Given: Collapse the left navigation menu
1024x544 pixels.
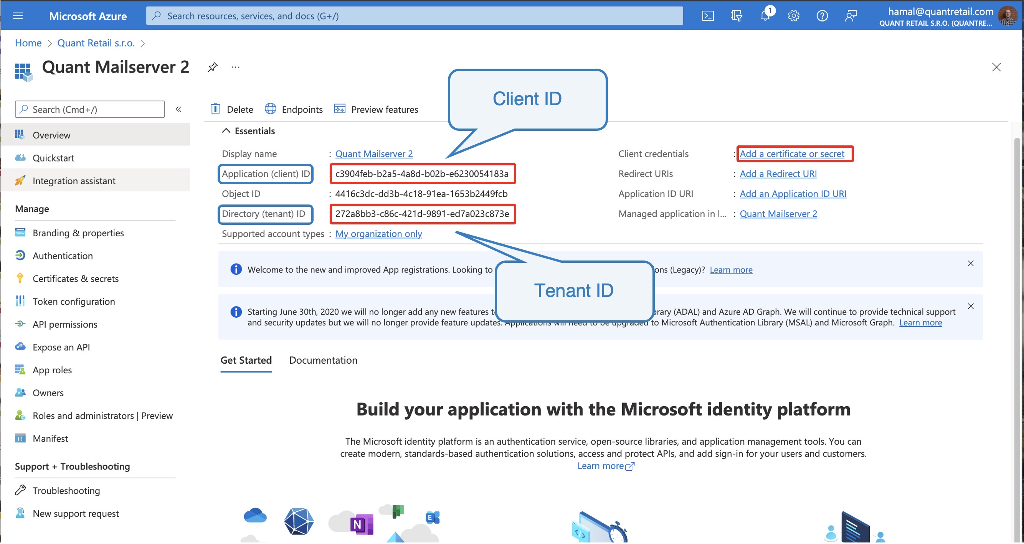Looking at the screenshot, I should tap(178, 109).
